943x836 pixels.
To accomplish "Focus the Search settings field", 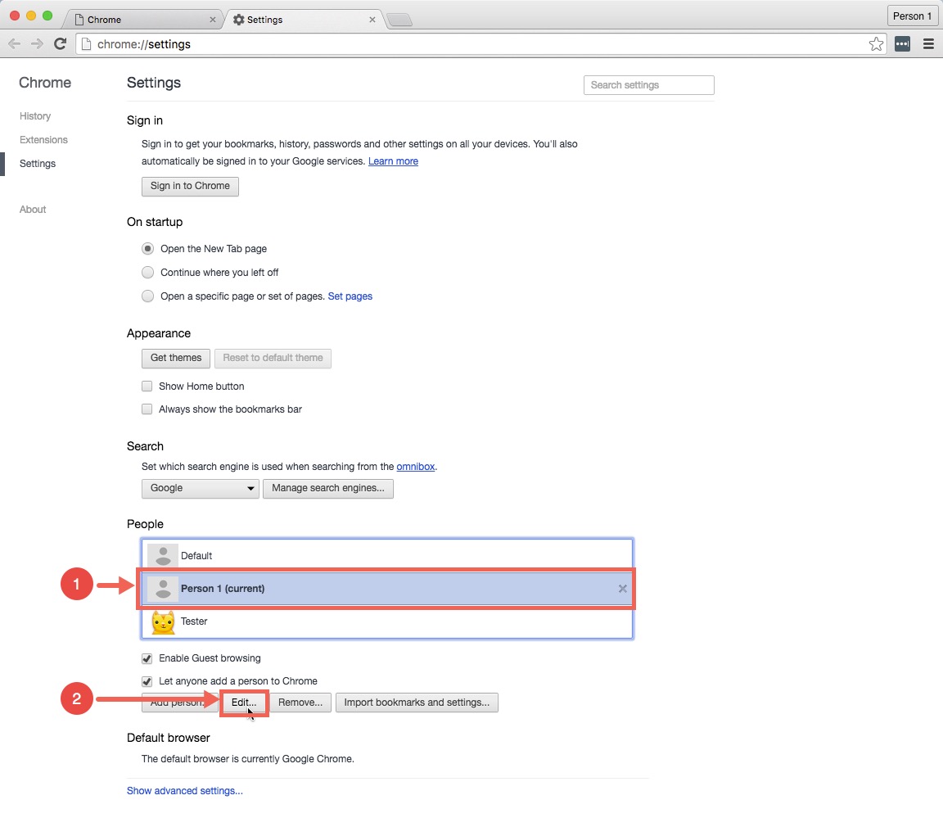I will point(649,85).
